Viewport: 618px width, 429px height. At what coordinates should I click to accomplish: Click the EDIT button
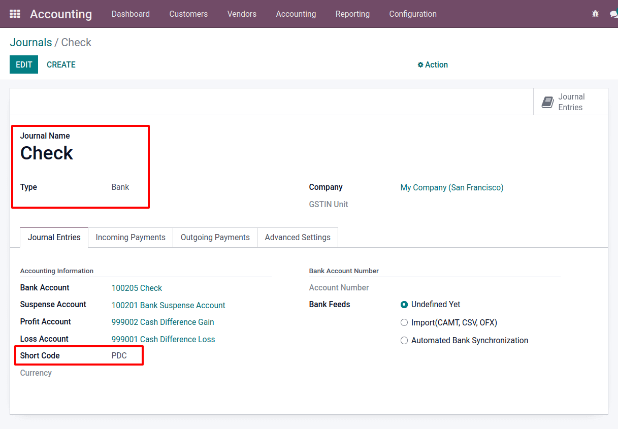click(24, 64)
